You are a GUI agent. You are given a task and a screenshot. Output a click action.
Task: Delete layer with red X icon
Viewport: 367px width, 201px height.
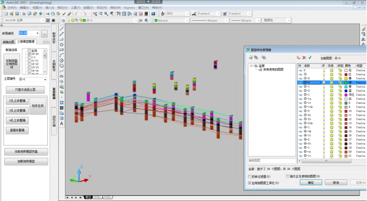[304, 58]
